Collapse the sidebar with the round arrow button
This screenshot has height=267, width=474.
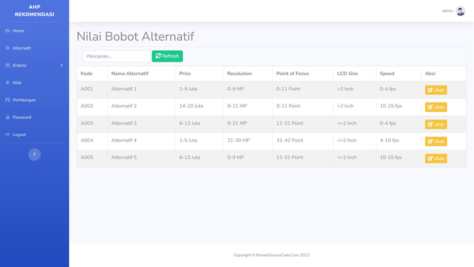coord(35,155)
